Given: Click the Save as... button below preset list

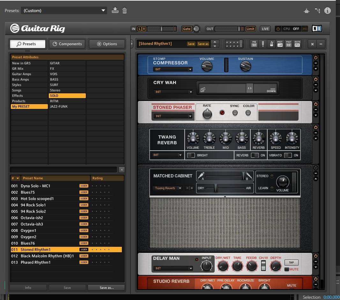Looking at the screenshot, I should pyautogui.click(x=107, y=288).
